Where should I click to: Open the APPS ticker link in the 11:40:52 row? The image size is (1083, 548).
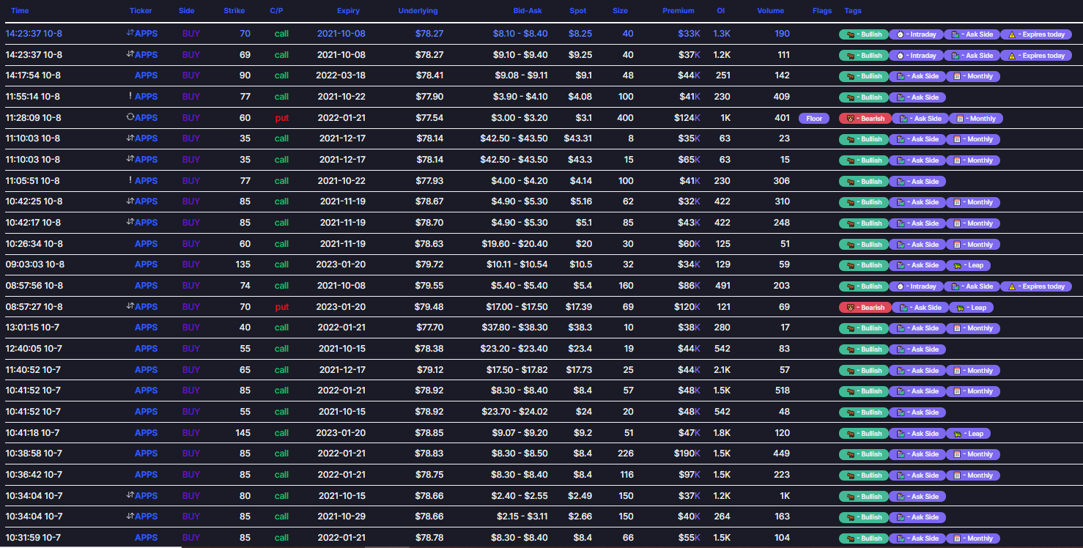(x=146, y=370)
